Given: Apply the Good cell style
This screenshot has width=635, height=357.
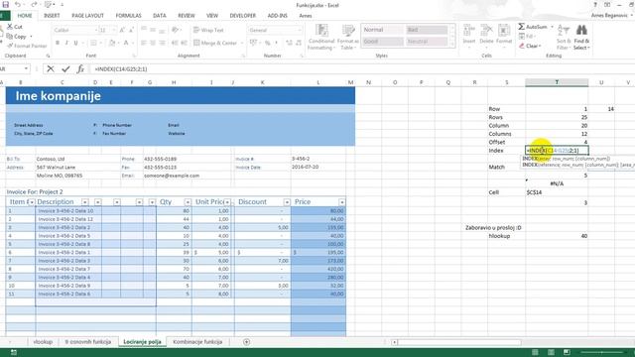Looking at the screenshot, I should click(382, 42).
